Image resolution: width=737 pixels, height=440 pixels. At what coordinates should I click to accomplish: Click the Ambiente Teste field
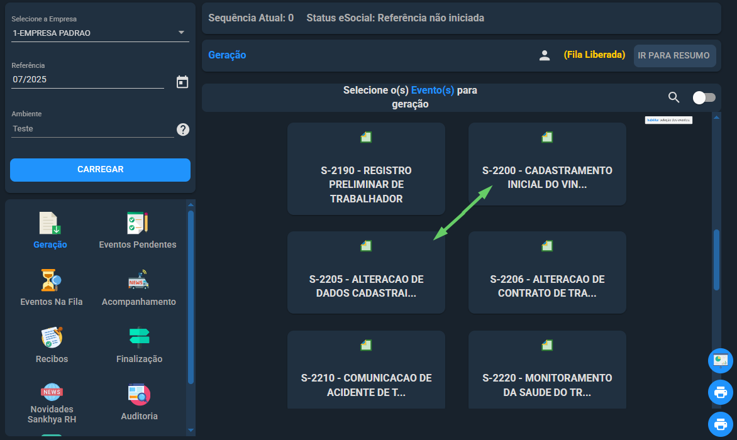pyautogui.click(x=92, y=129)
